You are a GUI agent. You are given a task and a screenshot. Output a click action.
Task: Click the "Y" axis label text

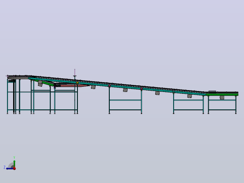14,158
